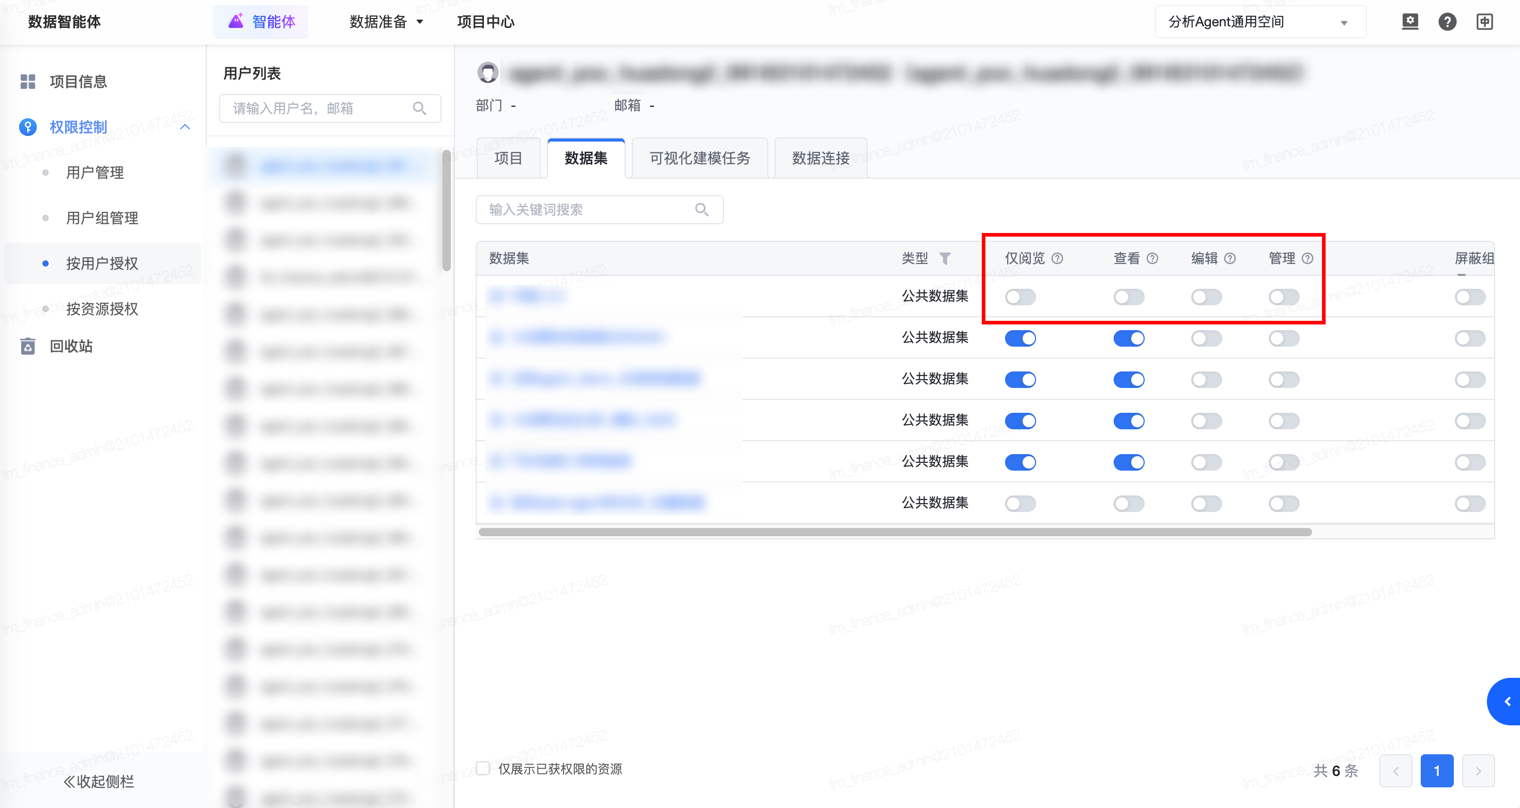Click the 查看 help question icon

[1152, 258]
